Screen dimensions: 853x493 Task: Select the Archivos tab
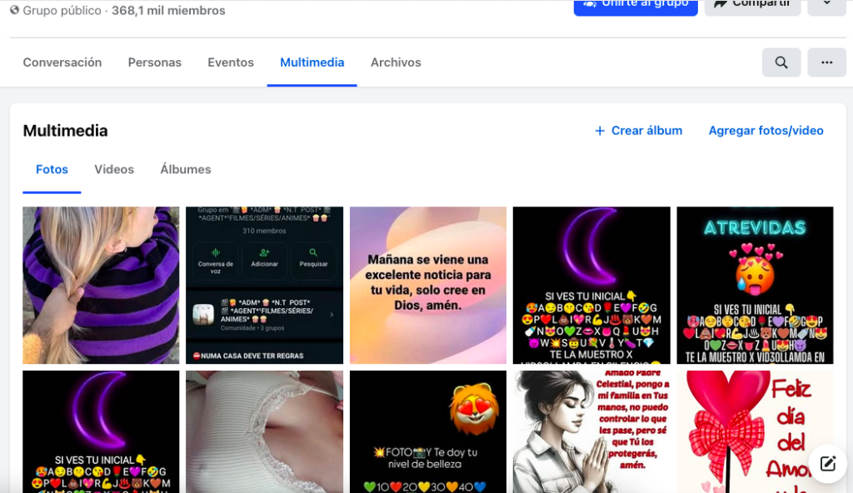point(396,62)
